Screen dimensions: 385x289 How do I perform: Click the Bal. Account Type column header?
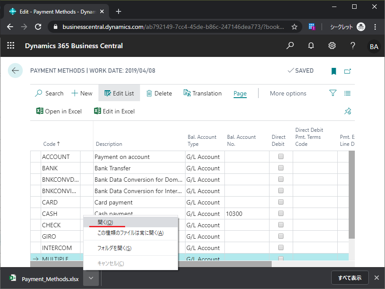coord(202,140)
